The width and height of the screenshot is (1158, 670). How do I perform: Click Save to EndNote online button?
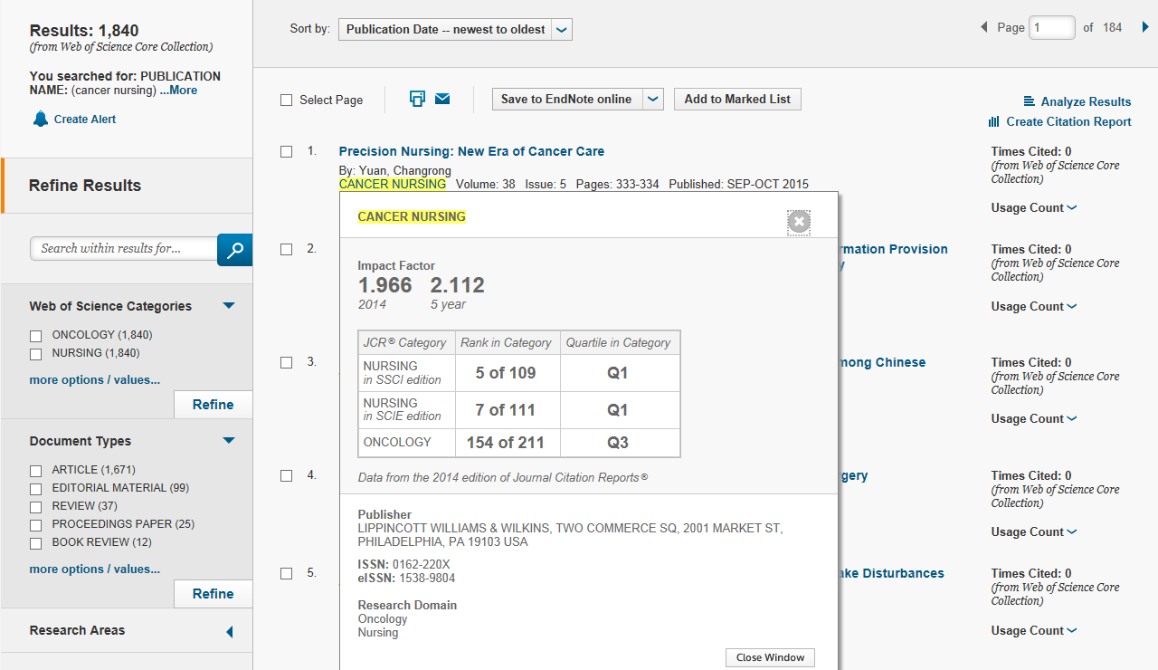[x=567, y=100]
